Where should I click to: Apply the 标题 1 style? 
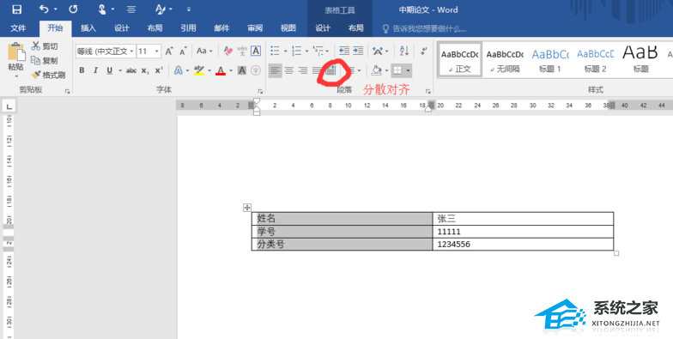(549, 60)
